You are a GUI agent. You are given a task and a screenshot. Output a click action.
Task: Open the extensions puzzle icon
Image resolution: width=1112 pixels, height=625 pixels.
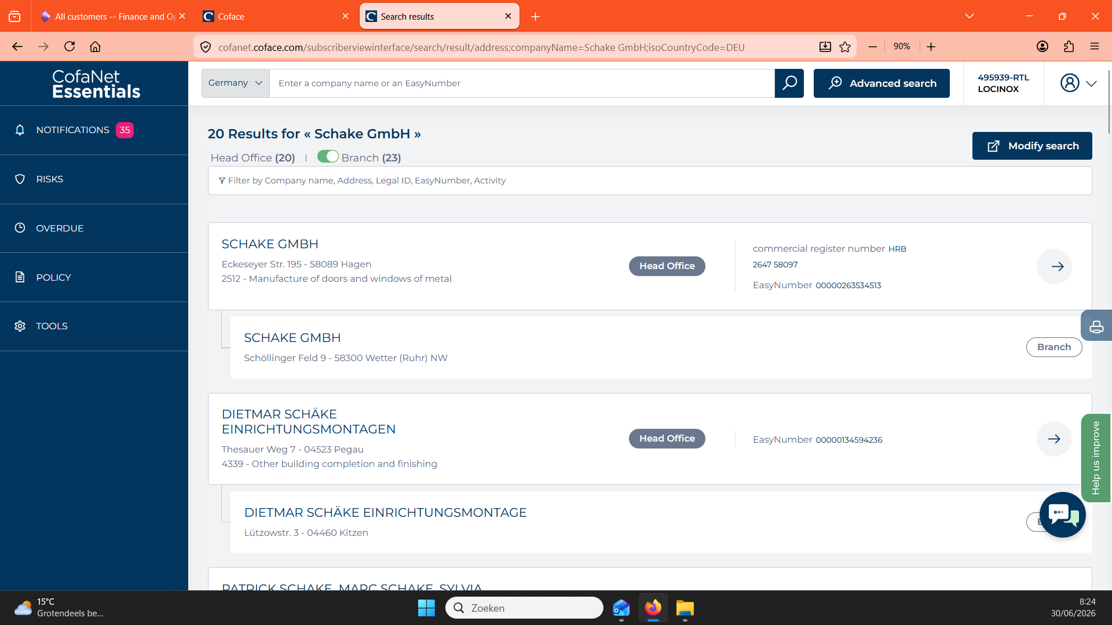point(1069,47)
